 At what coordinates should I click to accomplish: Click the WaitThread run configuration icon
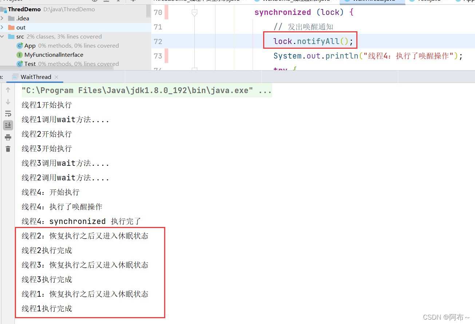point(15,77)
